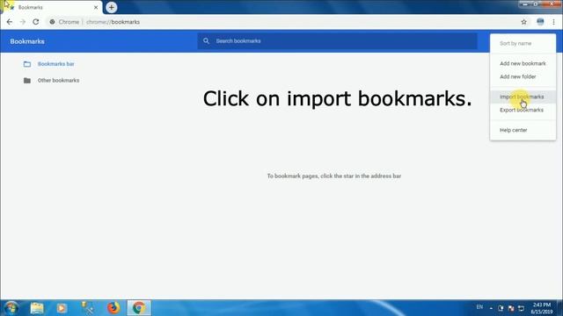
Task: Open Windows Media Player from taskbar
Action: (x=62, y=308)
